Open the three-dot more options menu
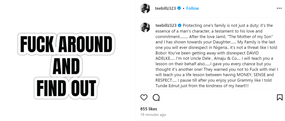The height and width of the screenshot is (121, 285). 279,8
